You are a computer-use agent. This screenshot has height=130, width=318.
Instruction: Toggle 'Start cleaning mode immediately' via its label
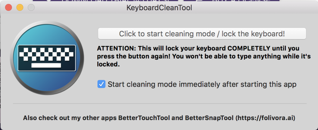tap(202, 84)
